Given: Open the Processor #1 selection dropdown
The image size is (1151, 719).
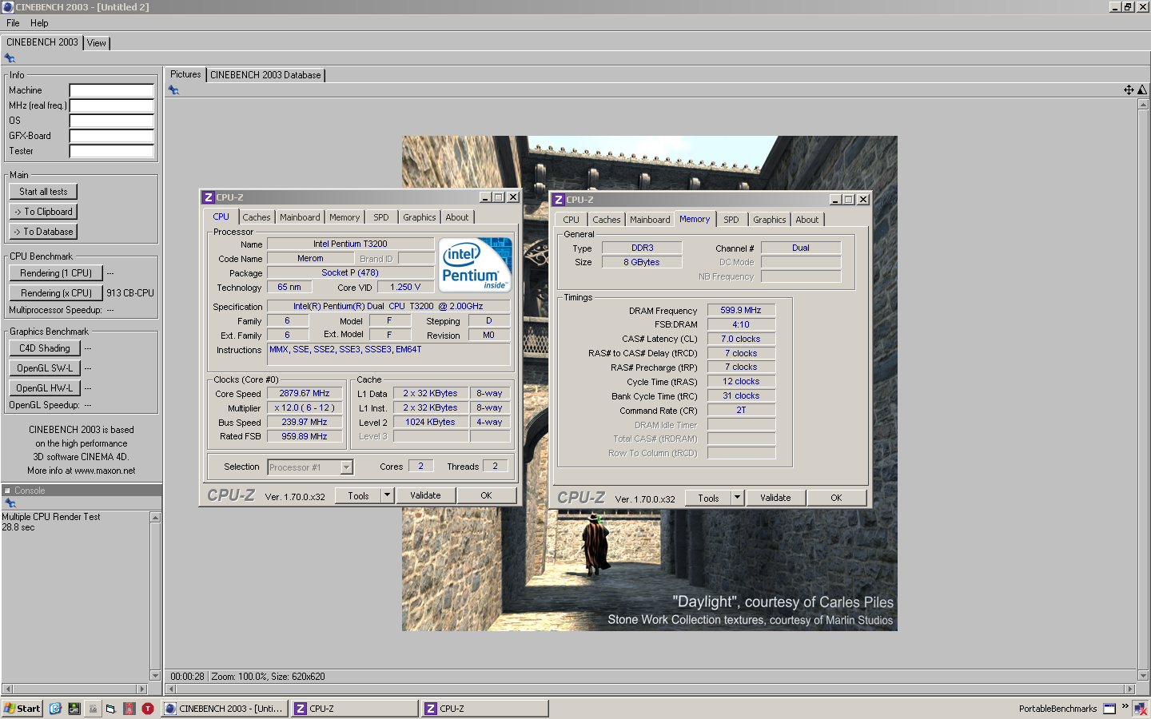Looking at the screenshot, I should pyautogui.click(x=347, y=467).
